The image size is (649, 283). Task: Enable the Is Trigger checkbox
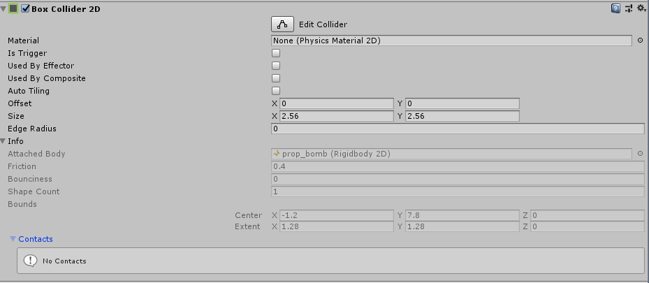pos(276,53)
